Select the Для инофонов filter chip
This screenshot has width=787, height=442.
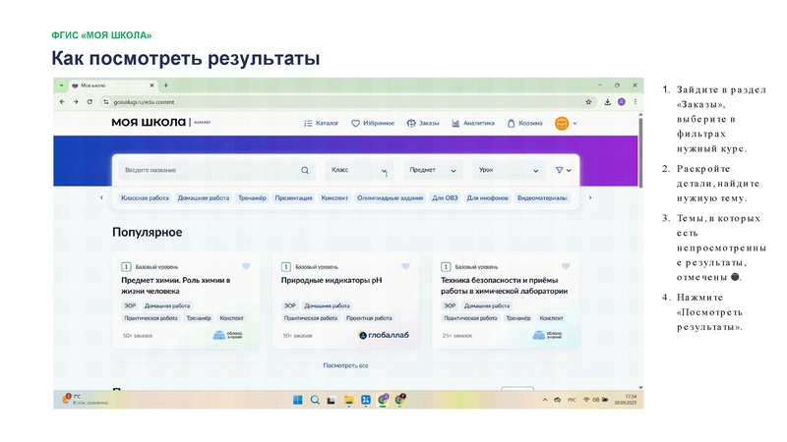(487, 198)
